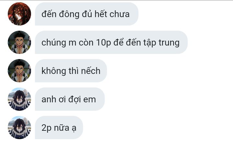Open the red demon avatar's profile
This screenshot has width=233, height=143.
point(19,14)
